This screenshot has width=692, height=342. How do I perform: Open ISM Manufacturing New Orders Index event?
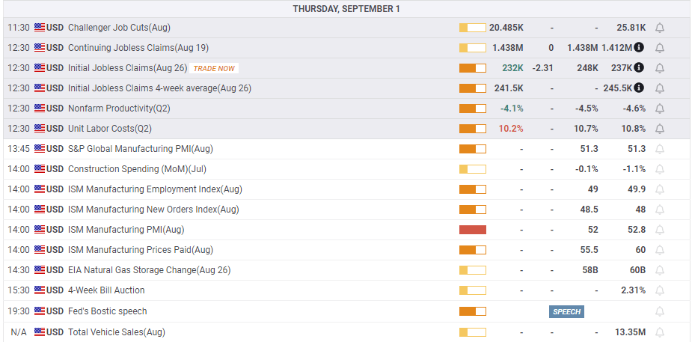153,210
